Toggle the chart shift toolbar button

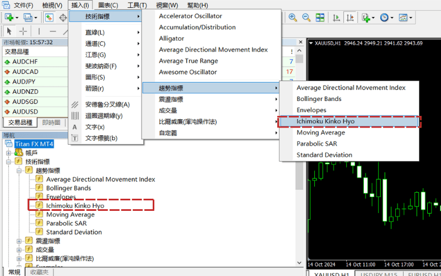point(350,18)
